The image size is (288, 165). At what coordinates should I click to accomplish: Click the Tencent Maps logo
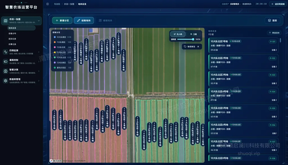[x=56, y=161]
